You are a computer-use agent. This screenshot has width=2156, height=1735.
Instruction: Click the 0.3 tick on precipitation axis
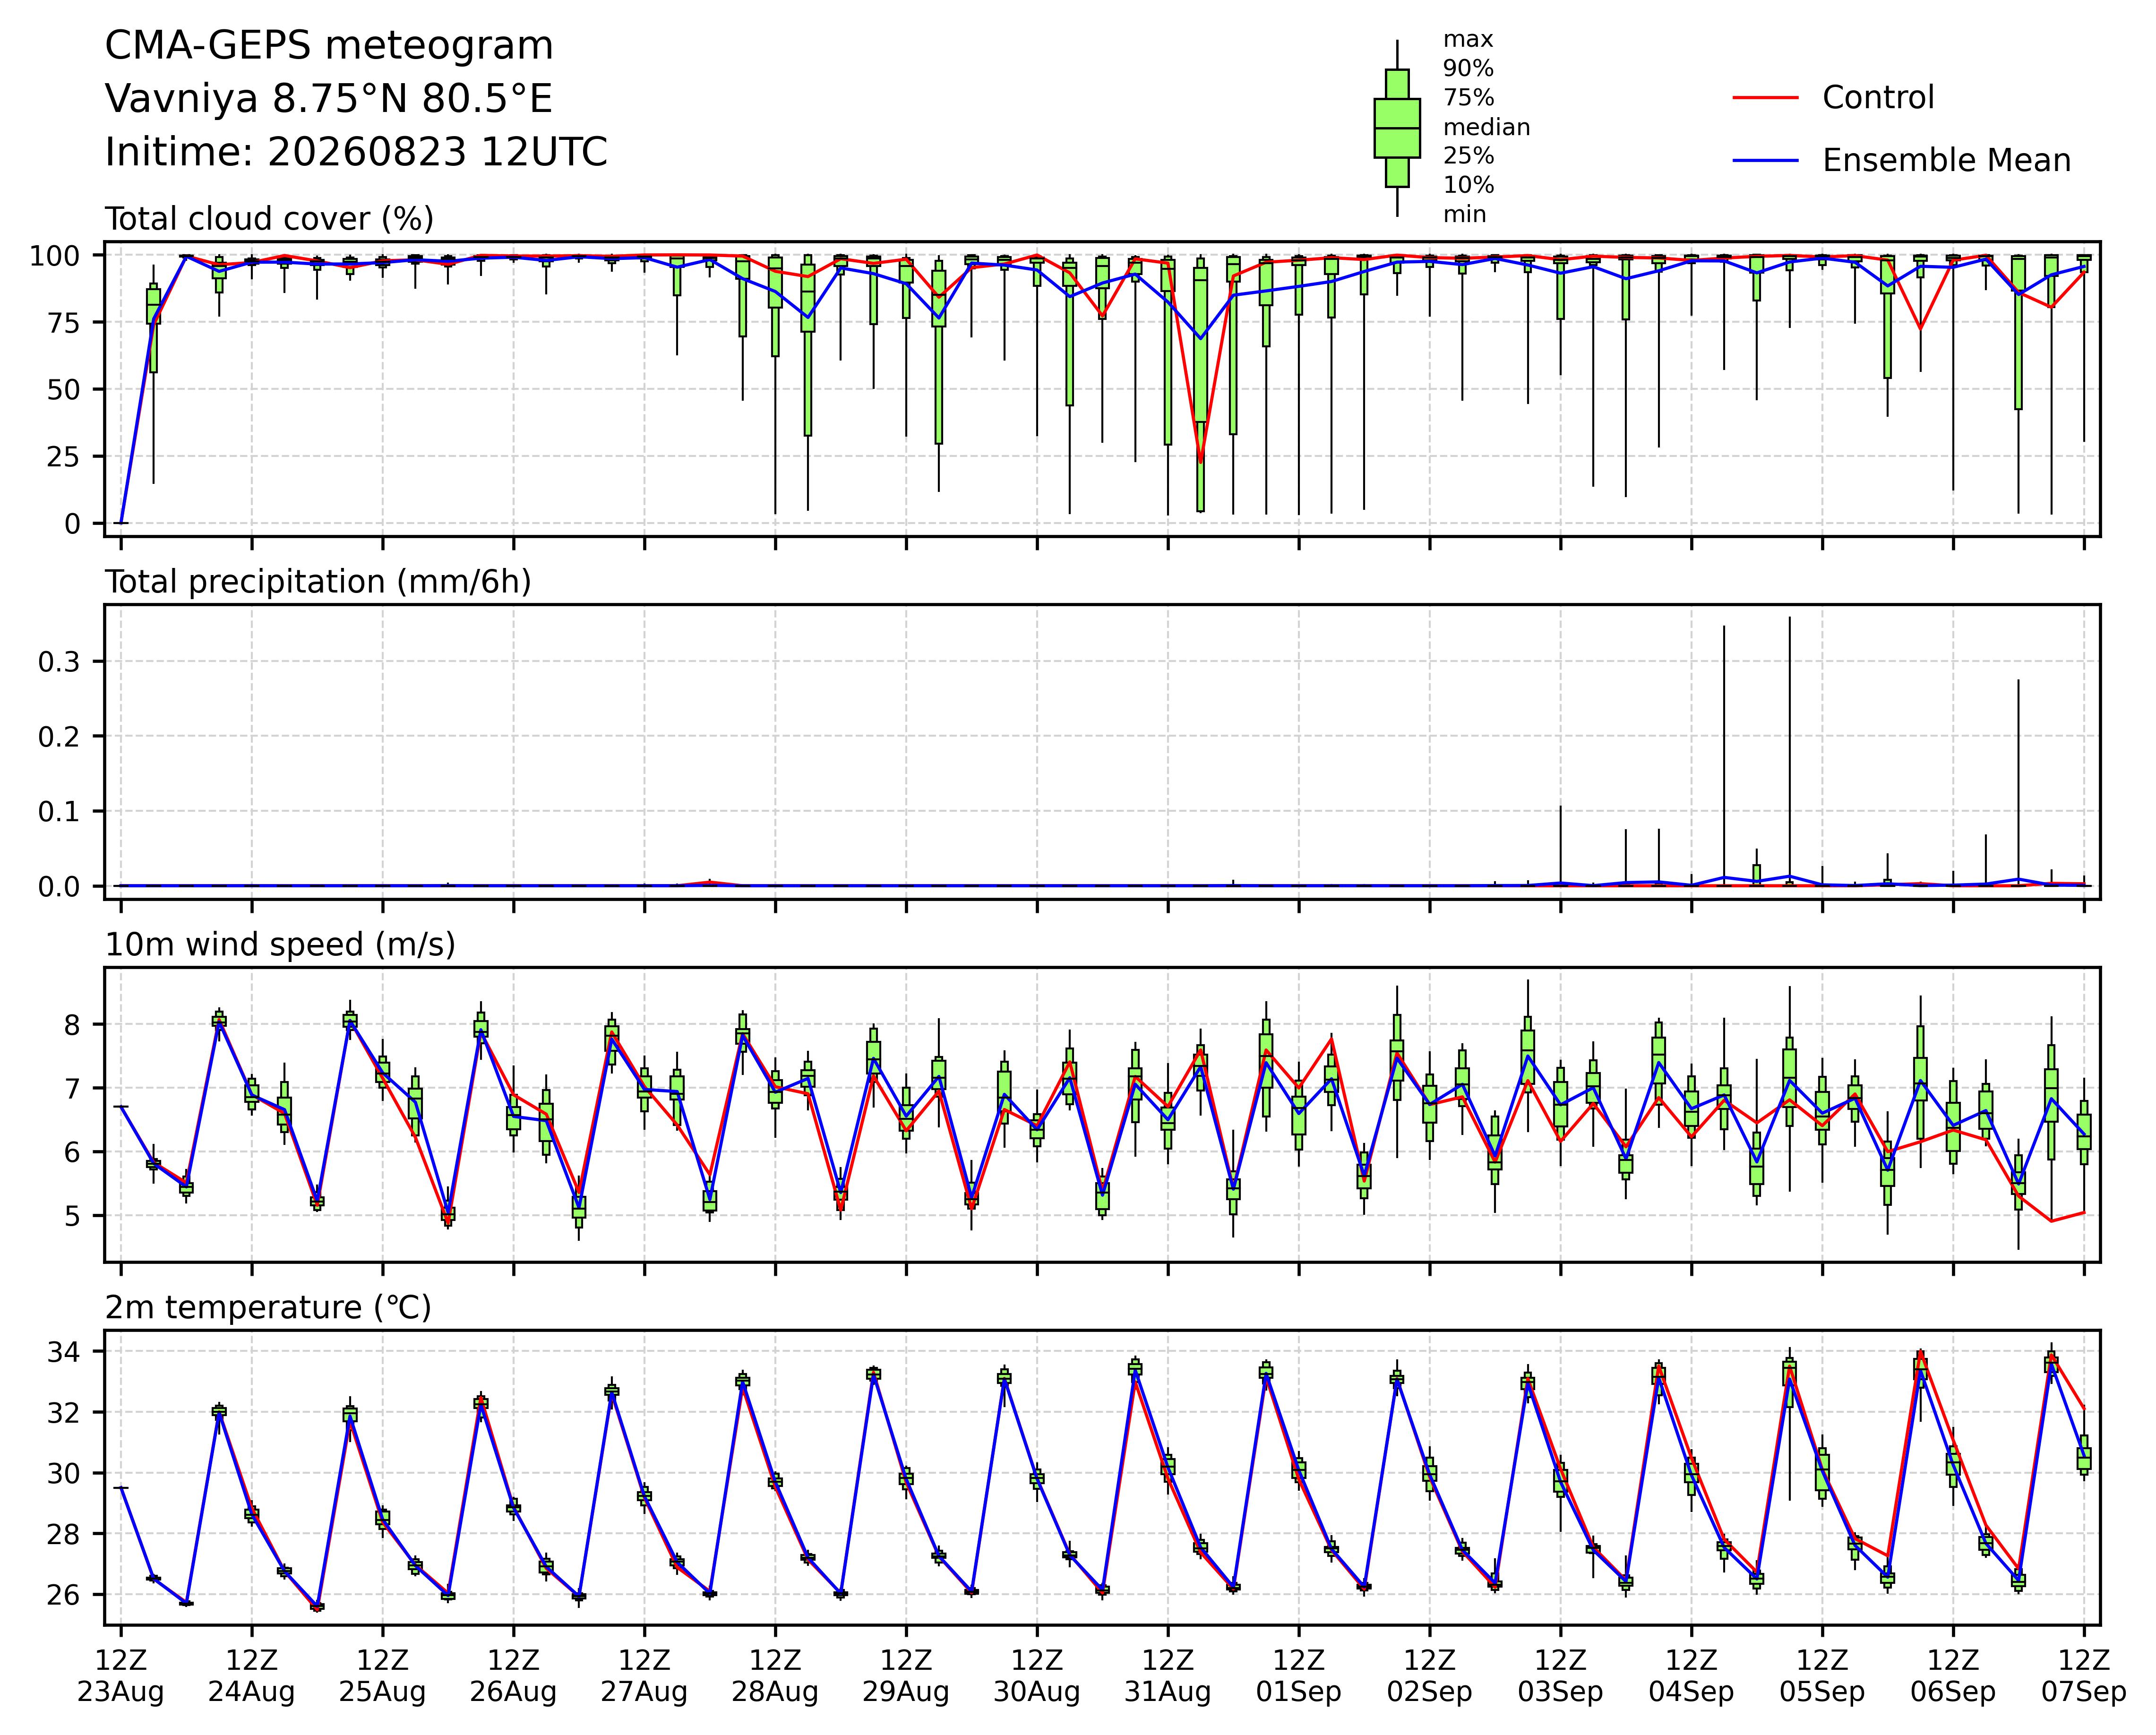tap(58, 661)
